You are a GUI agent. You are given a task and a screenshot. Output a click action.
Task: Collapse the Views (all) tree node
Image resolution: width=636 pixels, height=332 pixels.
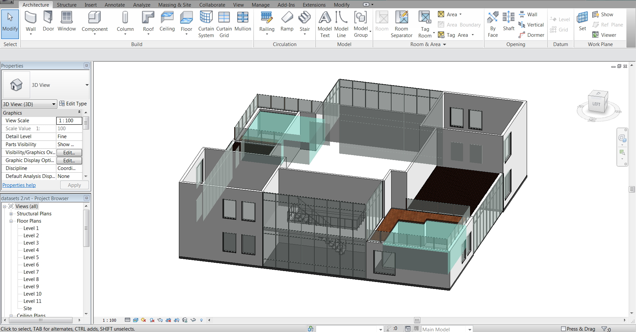(4, 206)
